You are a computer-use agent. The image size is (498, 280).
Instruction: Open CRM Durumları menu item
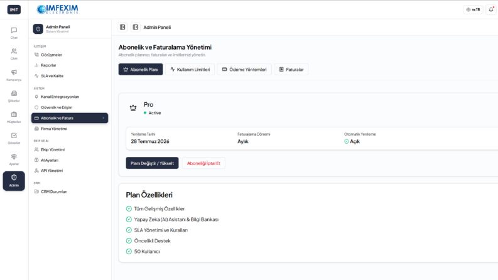coord(54,191)
